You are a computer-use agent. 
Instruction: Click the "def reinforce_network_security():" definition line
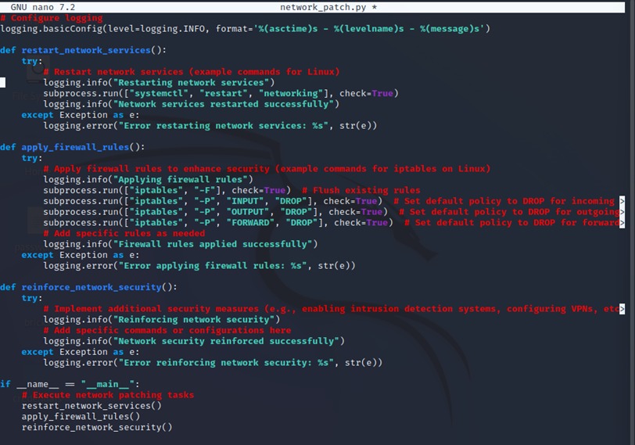point(88,287)
